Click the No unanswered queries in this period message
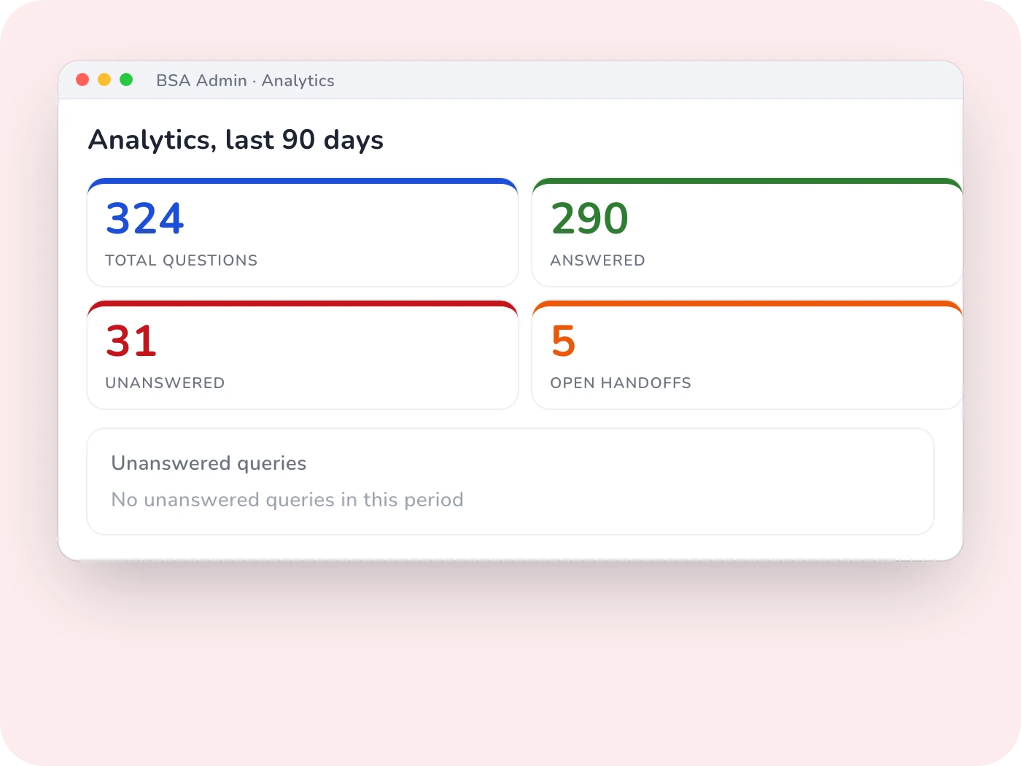The width and height of the screenshot is (1021, 766). point(287,500)
